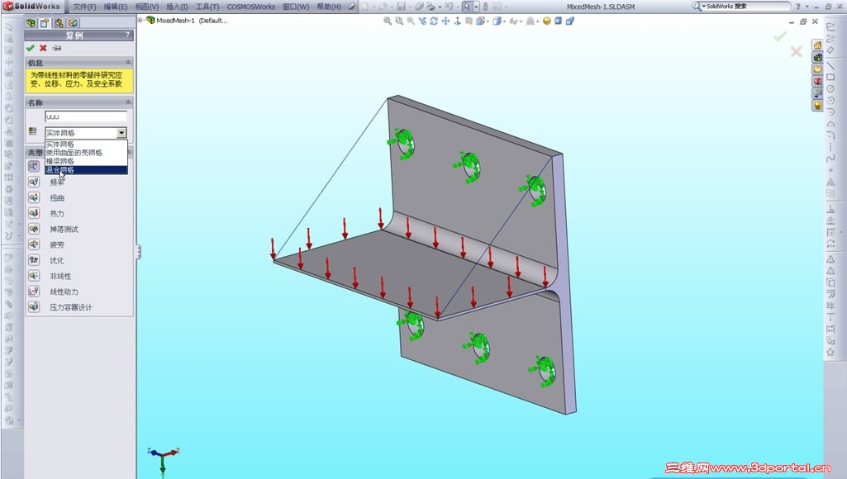Image resolution: width=847 pixels, height=479 pixels.
Task: Select the static study type icon
Action: tap(34, 166)
